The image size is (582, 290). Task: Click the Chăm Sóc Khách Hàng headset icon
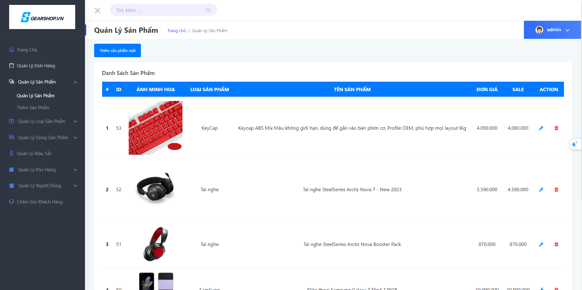coord(12,202)
